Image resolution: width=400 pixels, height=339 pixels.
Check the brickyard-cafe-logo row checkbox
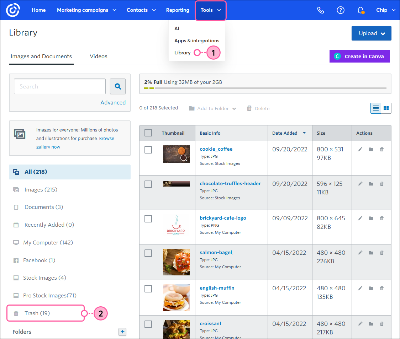click(148, 219)
